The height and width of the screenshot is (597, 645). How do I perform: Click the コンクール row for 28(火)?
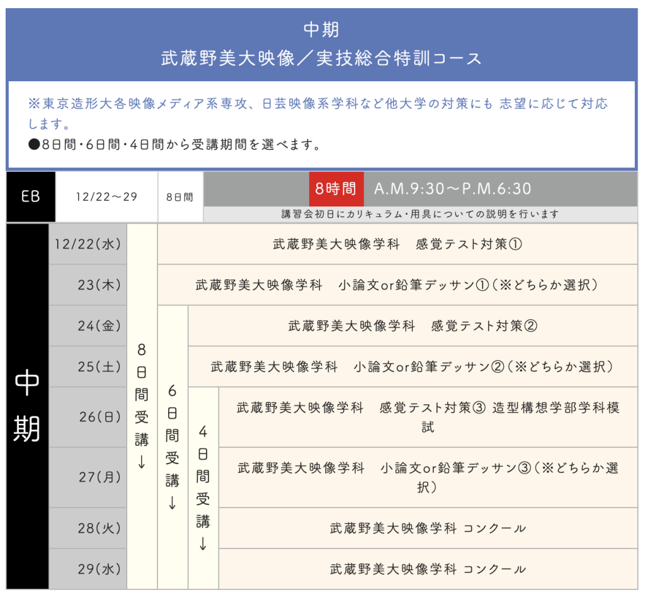point(428,528)
